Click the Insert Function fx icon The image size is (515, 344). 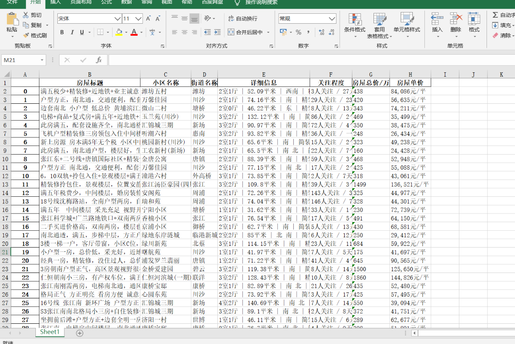(x=99, y=60)
